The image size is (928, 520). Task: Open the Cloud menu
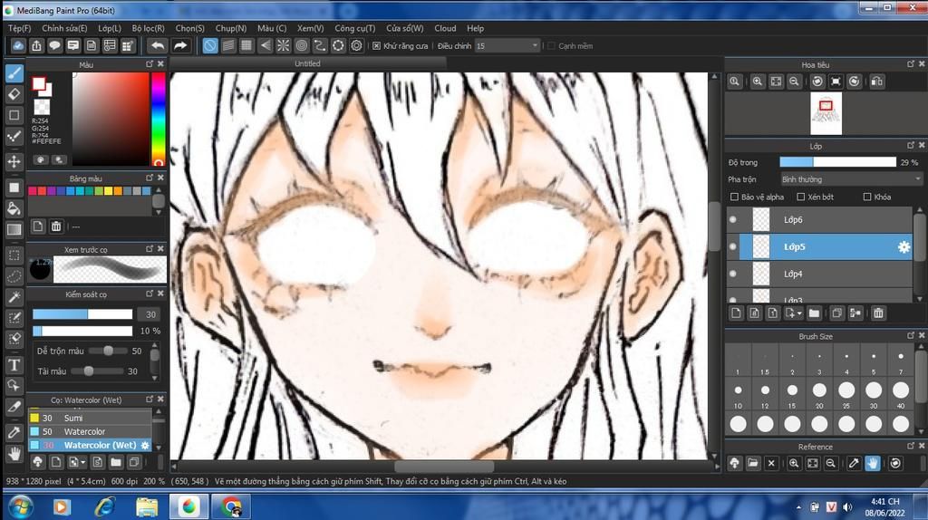pyautogui.click(x=445, y=28)
